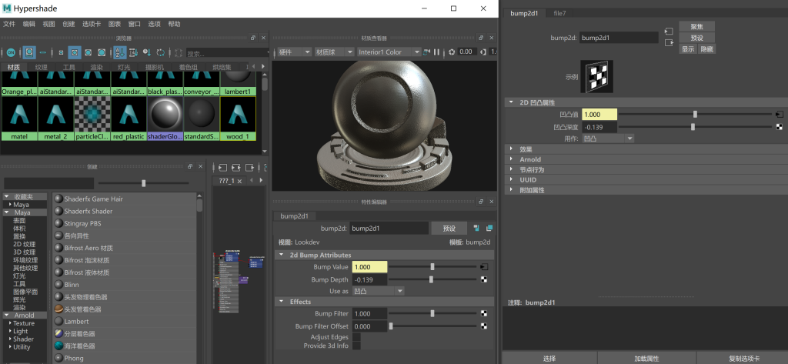Click the Bump Depth checker map icon
The height and width of the screenshot is (364, 788).
[x=484, y=279]
